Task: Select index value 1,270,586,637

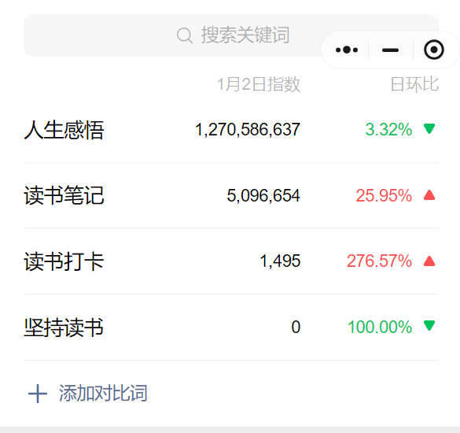Action: [248, 130]
